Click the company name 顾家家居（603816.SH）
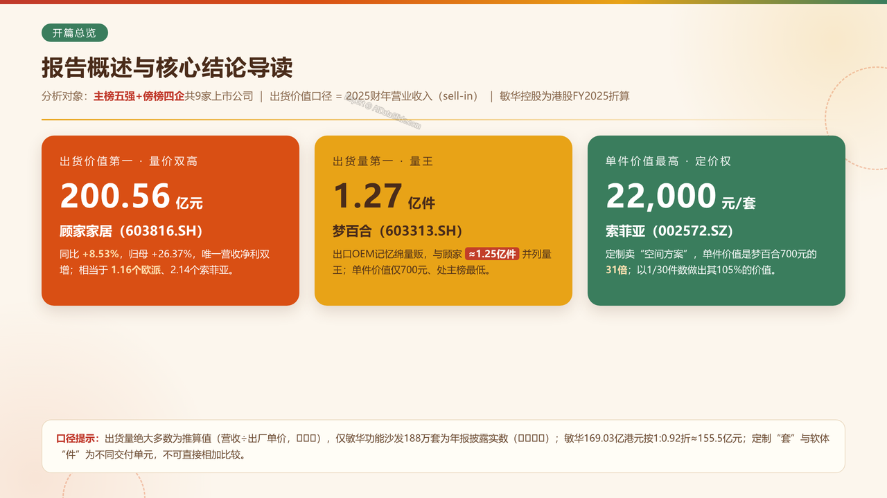 (x=131, y=231)
